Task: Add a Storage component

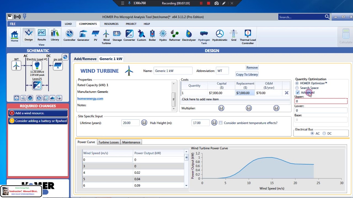Action: pos(117,36)
